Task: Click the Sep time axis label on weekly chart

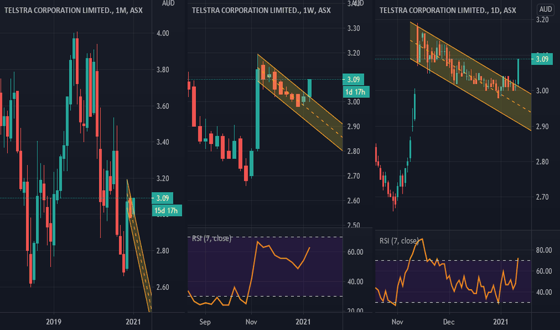Action: click(x=205, y=322)
